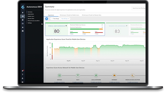Select the dashboard gauge icon in rail
The width and height of the screenshot is (166, 93).
coord(23,16)
